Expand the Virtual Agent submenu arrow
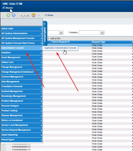The width and height of the screenshot is (133, 151). 41,140
